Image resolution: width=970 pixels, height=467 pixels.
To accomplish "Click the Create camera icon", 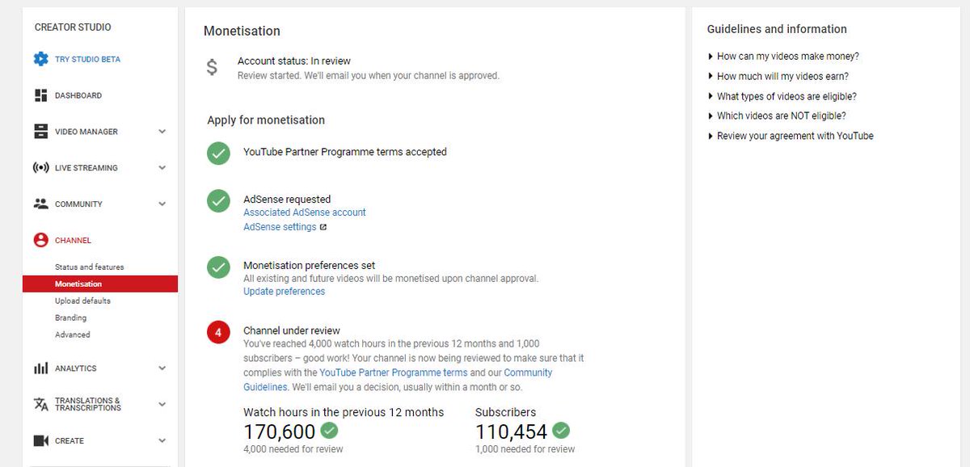I will (40, 440).
